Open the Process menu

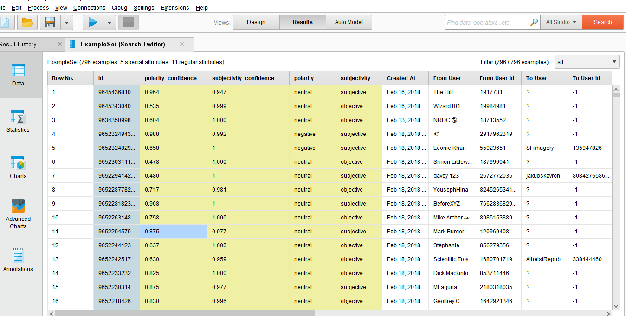(x=38, y=8)
